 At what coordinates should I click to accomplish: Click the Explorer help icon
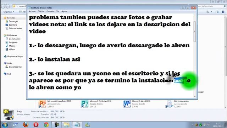(x=223, y=12)
